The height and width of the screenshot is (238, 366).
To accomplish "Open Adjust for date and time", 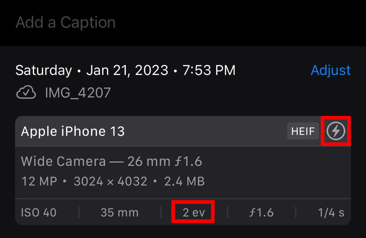I will (x=331, y=70).
